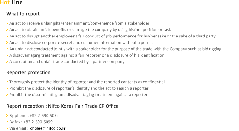The image size is (239, 131).
Task: Click arrow bullet beside Thoroughly protect identity item
Action: point(7,82)
